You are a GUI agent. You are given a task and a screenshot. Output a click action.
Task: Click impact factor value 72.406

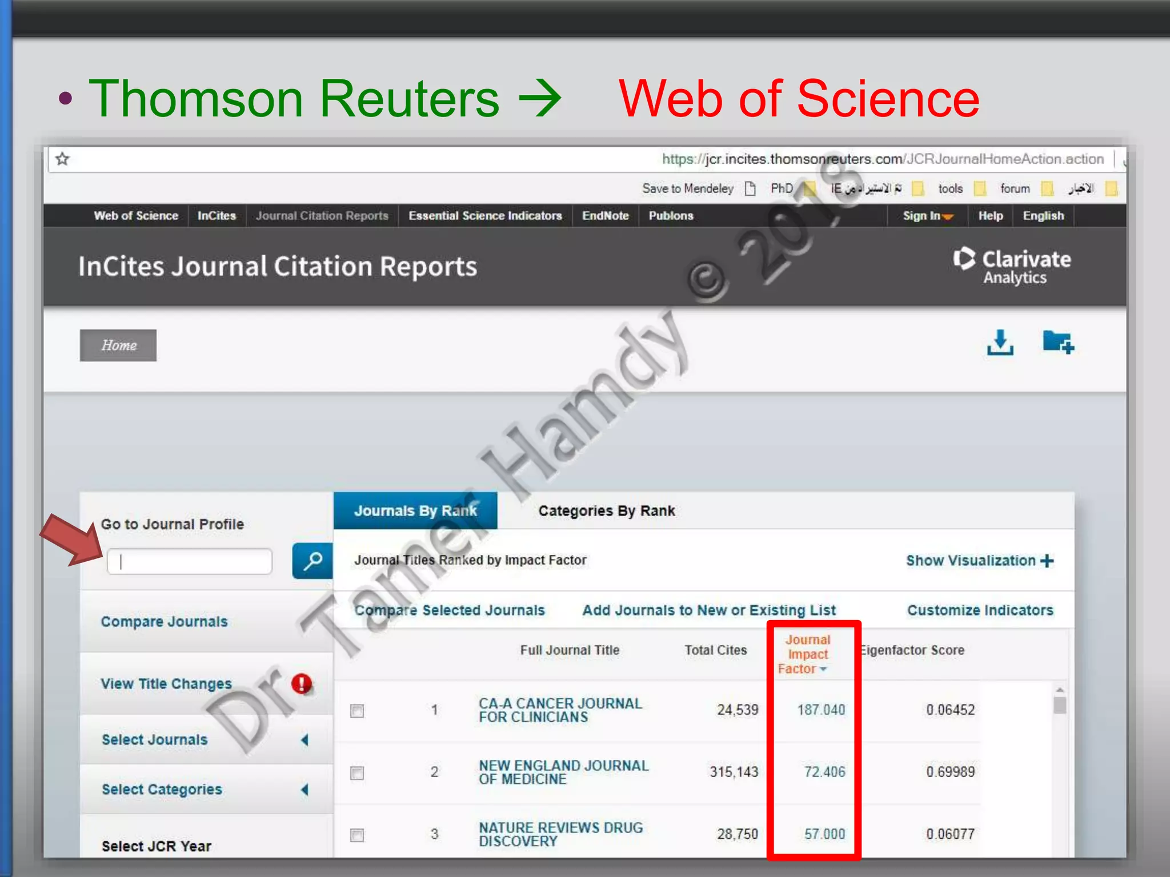click(824, 773)
